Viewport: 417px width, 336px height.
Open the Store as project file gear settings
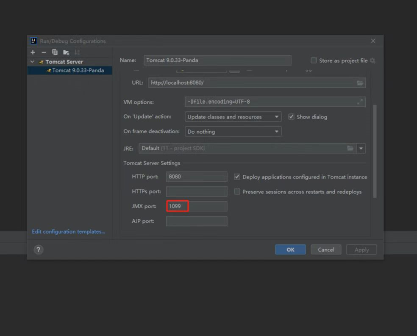pos(373,61)
